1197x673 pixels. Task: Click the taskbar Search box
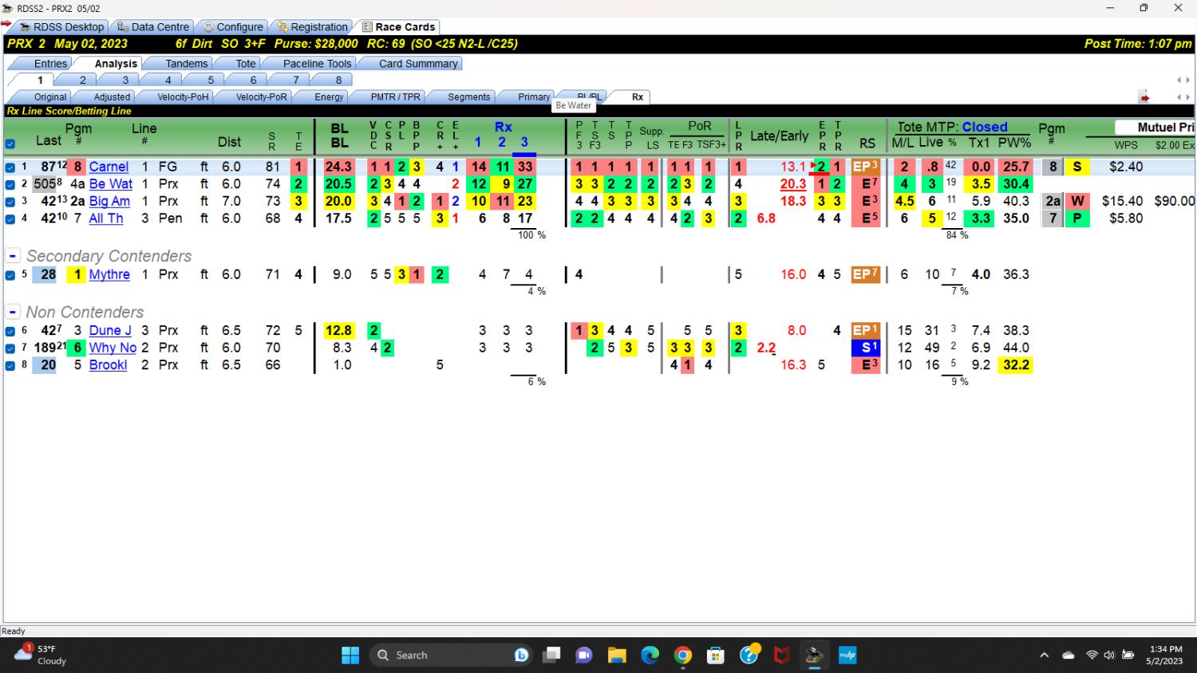click(451, 655)
